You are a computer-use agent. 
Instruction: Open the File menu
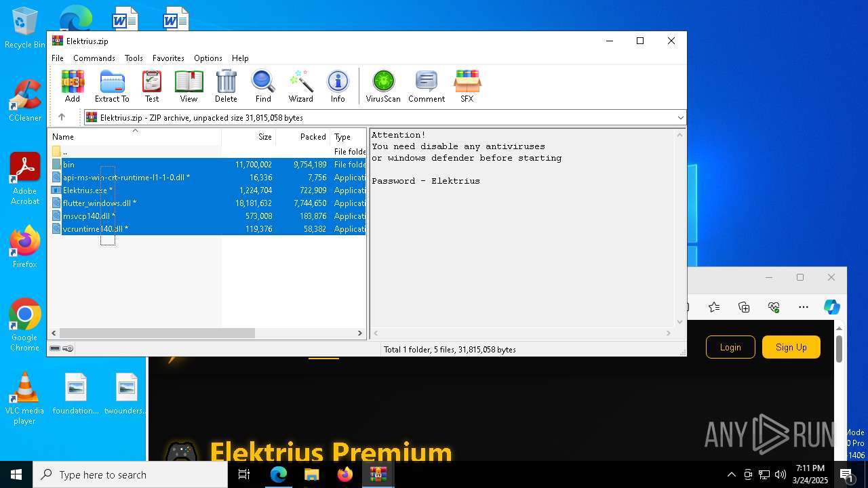point(58,58)
